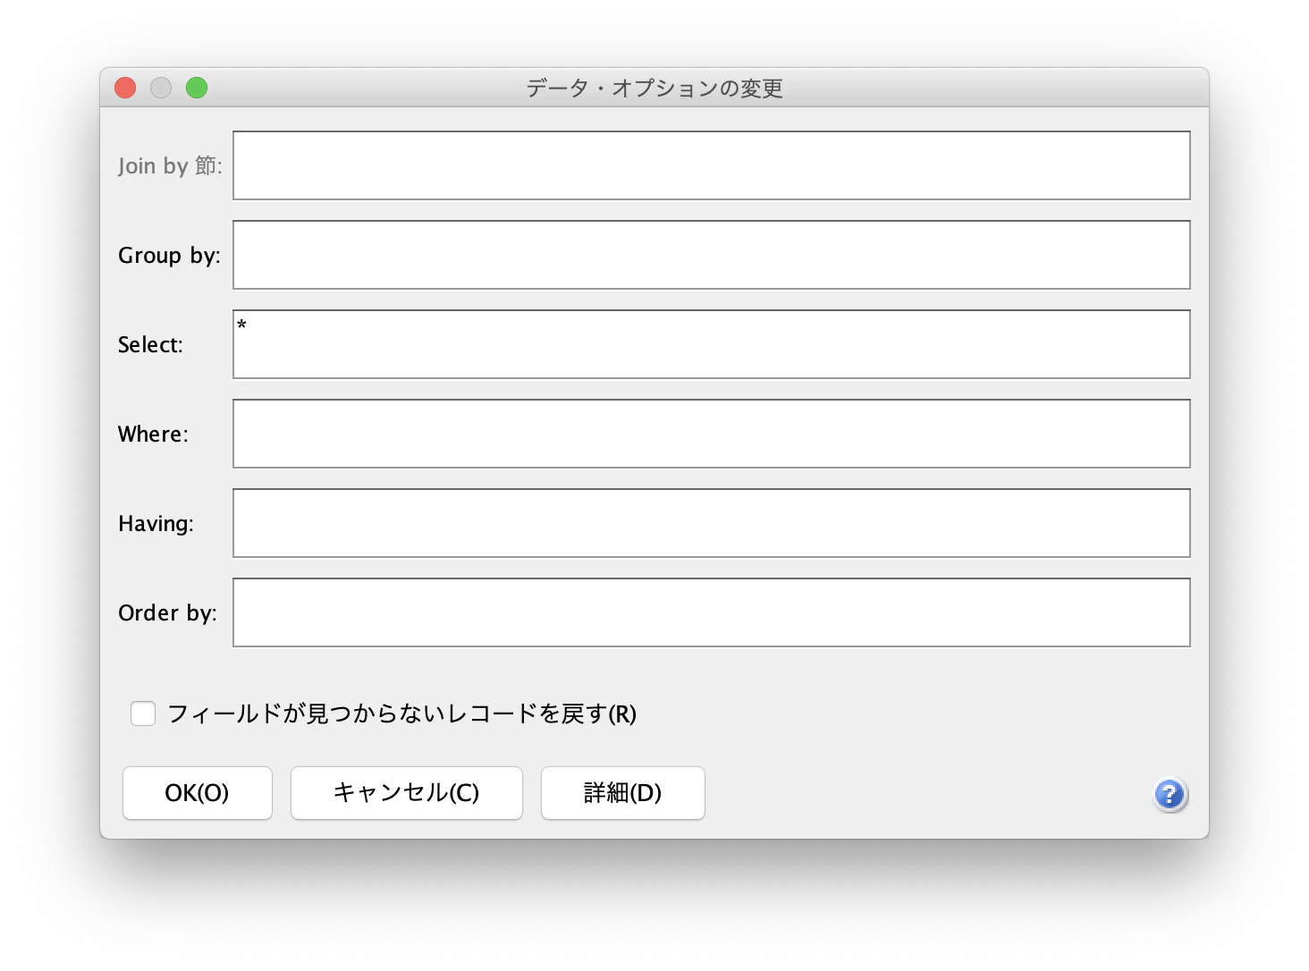
Task: Open 詳細(D) details button
Action: tap(623, 793)
